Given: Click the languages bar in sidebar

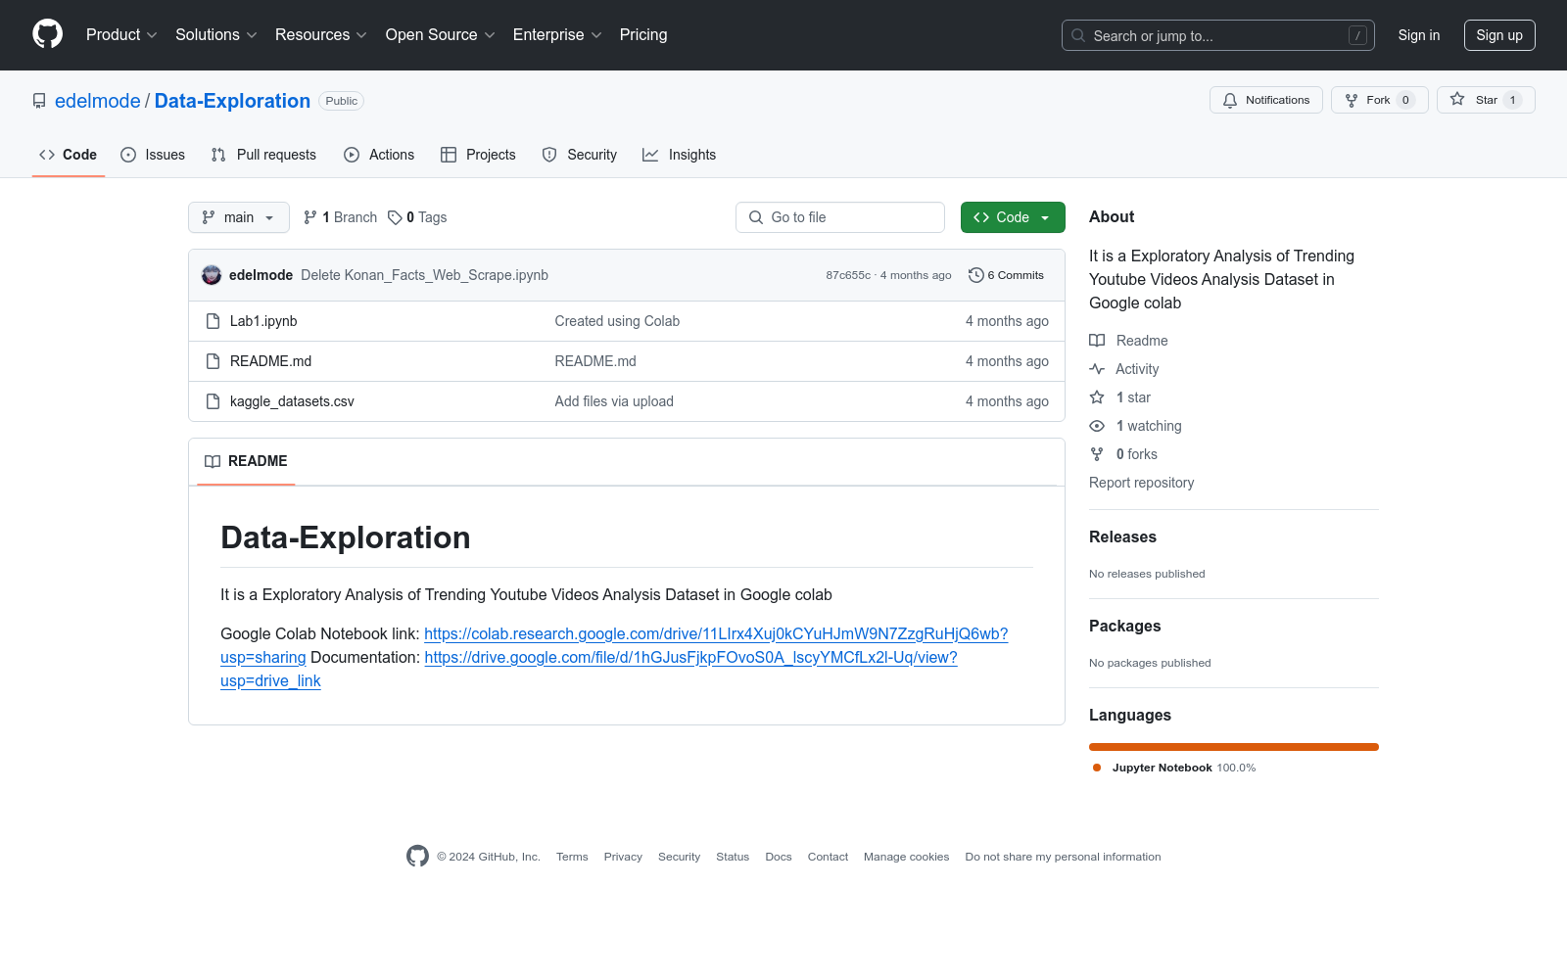Looking at the screenshot, I should tap(1234, 747).
